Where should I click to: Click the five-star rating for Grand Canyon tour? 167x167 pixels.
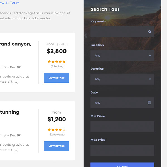57,62
